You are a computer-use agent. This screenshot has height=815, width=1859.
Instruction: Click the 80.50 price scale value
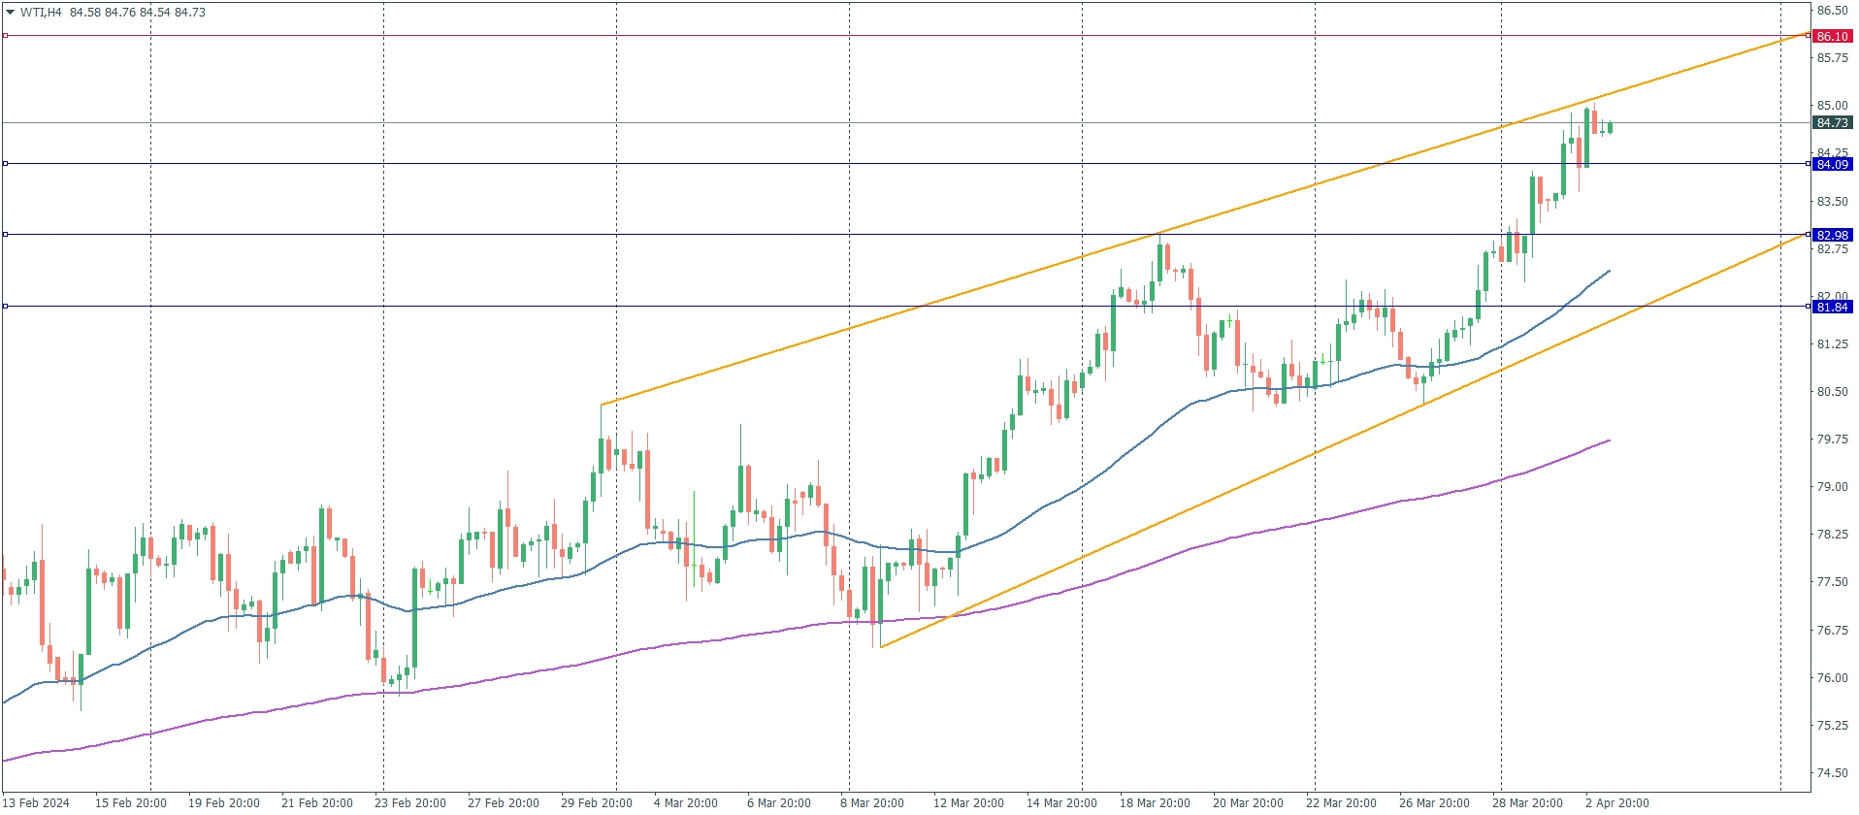point(1832,392)
